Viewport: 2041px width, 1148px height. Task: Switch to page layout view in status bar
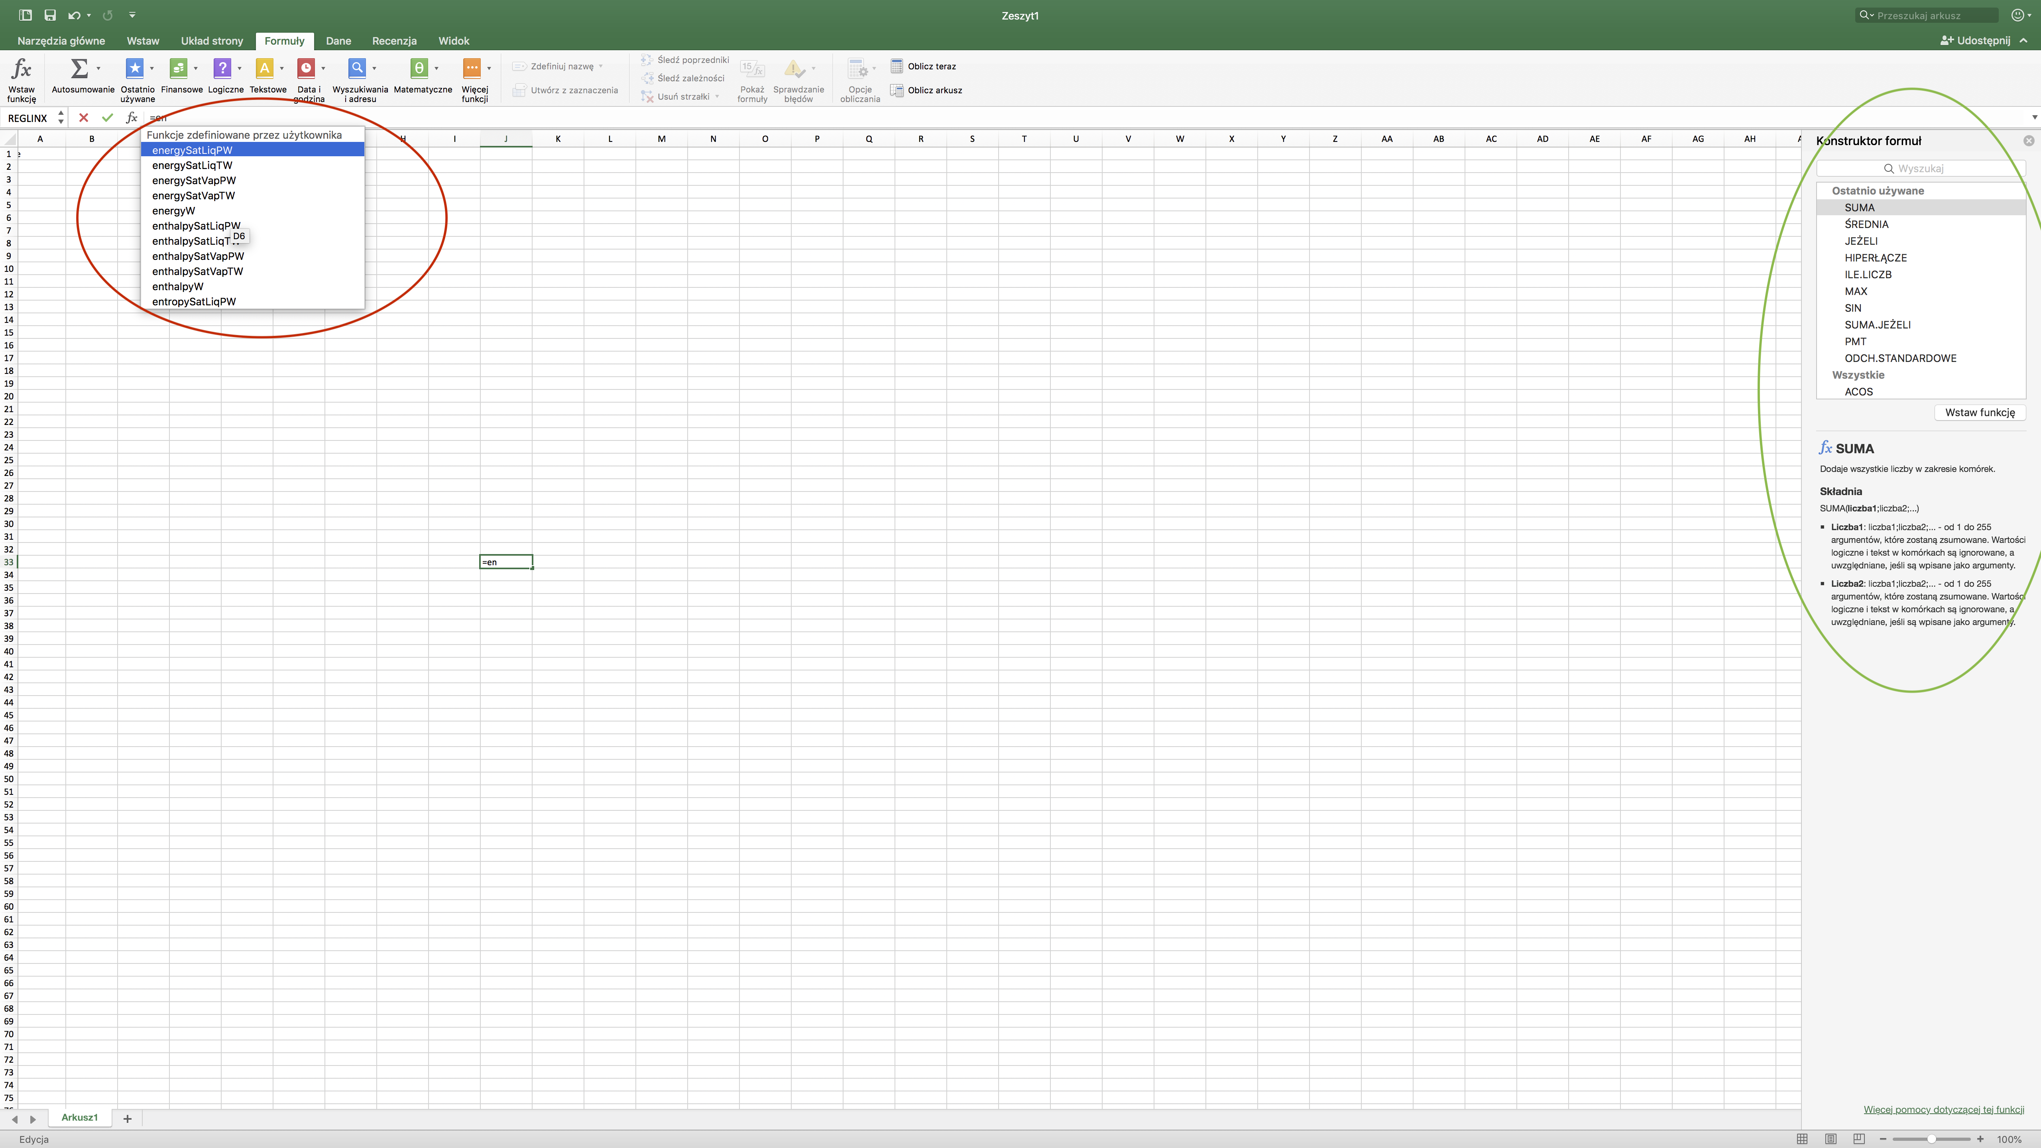coord(1831,1139)
